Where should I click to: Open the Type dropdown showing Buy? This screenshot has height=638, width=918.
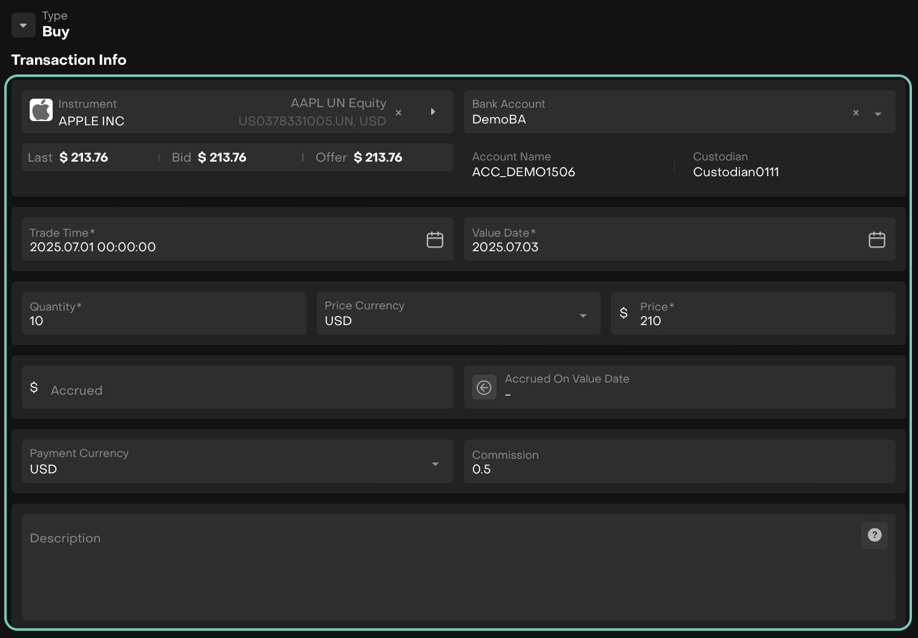point(23,25)
